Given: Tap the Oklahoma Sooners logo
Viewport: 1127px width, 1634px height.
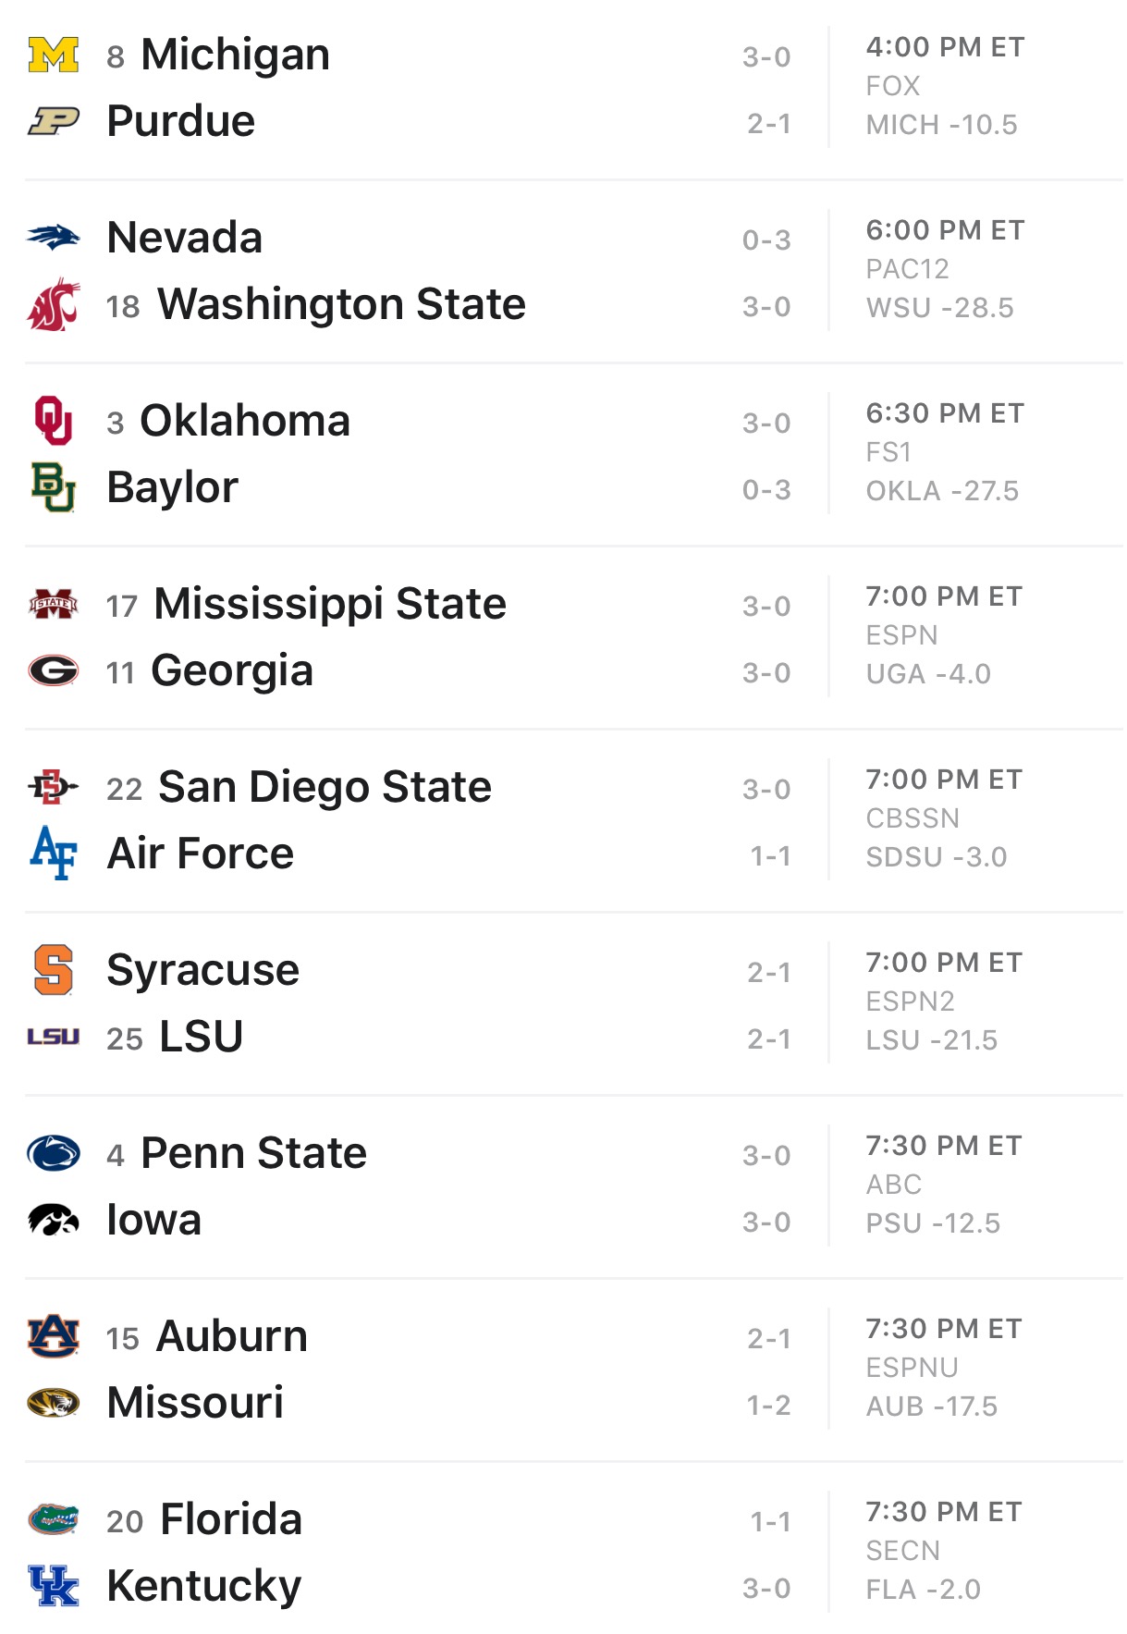Looking at the screenshot, I should click(54, 421).
